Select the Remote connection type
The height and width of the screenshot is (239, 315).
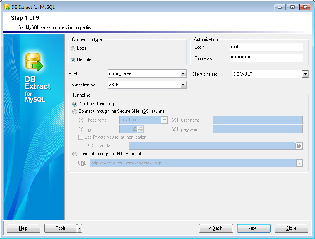pos(73,60)
